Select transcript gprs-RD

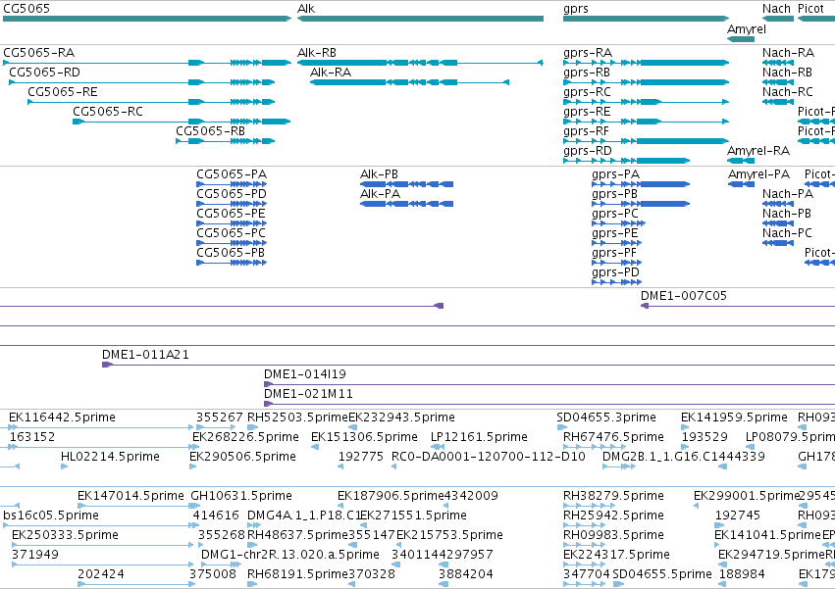(626, 161)
